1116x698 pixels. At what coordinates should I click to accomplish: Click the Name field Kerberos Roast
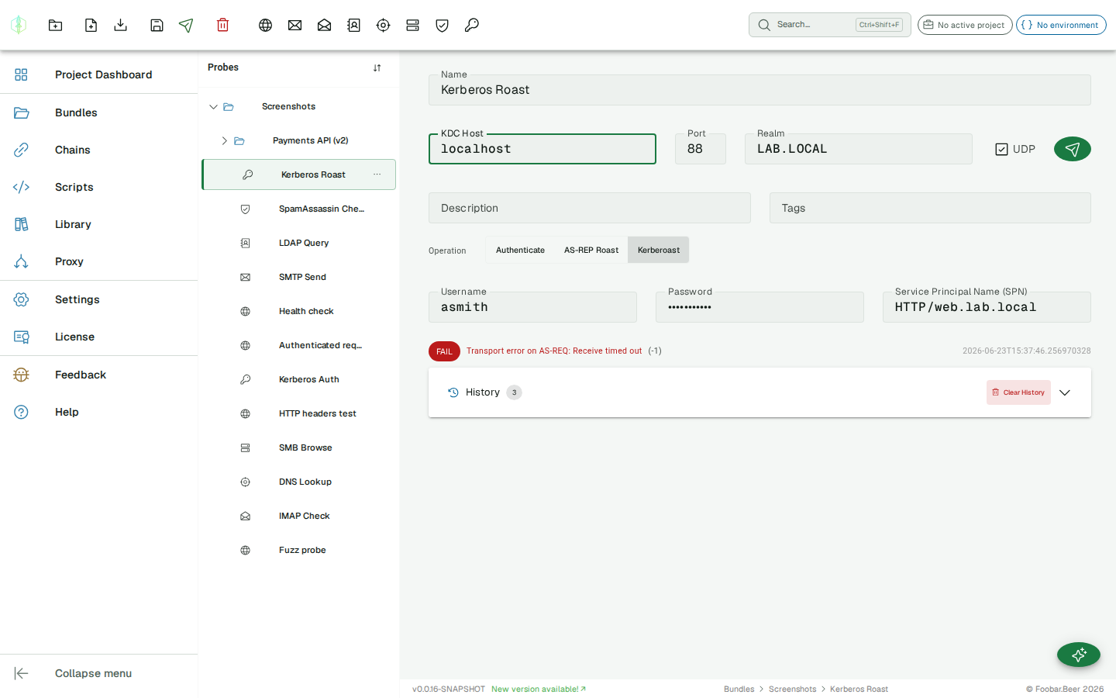pos(759,90)
